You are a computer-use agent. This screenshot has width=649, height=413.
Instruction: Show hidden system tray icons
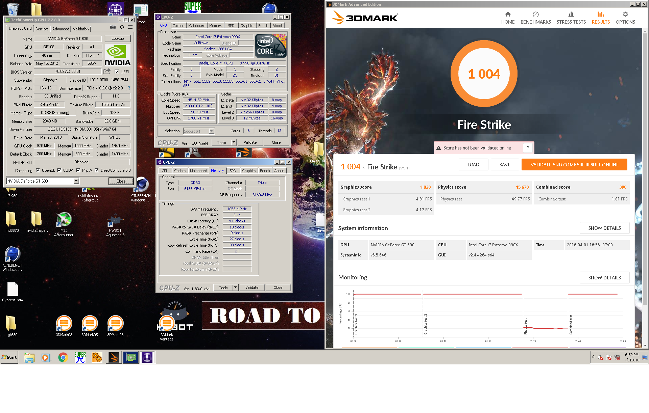click(593, 357)
